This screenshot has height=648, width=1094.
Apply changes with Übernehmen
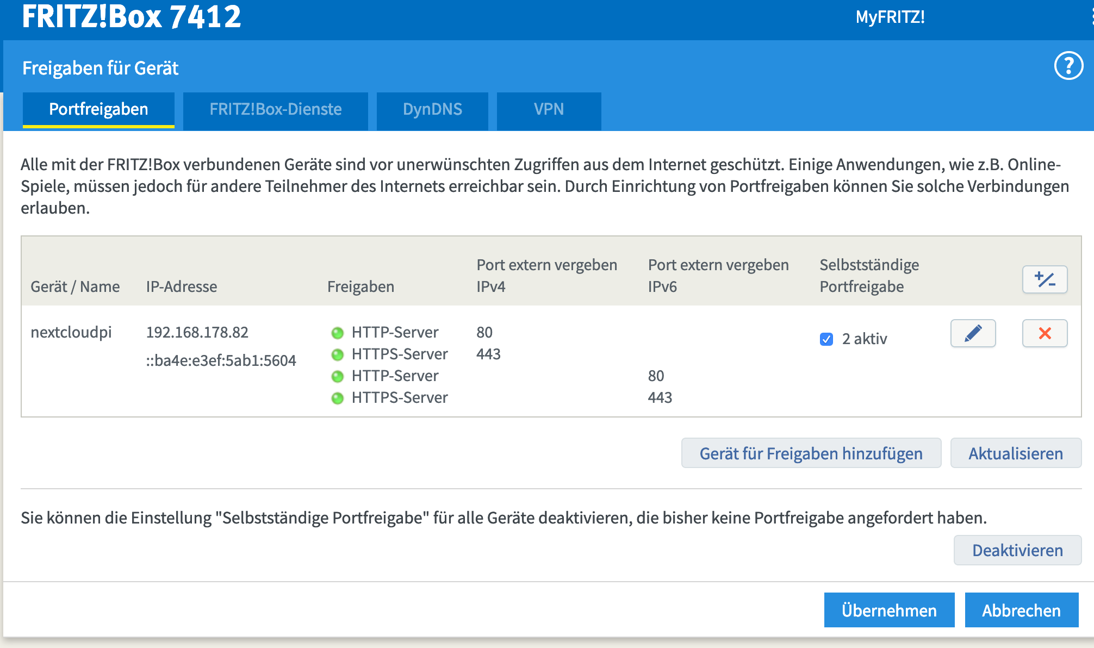point(889,610)
